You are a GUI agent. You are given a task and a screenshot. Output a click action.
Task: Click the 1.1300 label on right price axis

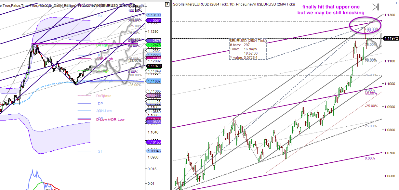click(x=390, y=15)
